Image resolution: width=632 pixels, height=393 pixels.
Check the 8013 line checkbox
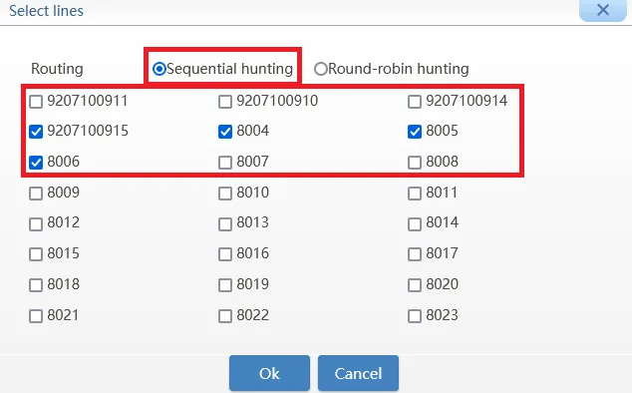point(225,224)
